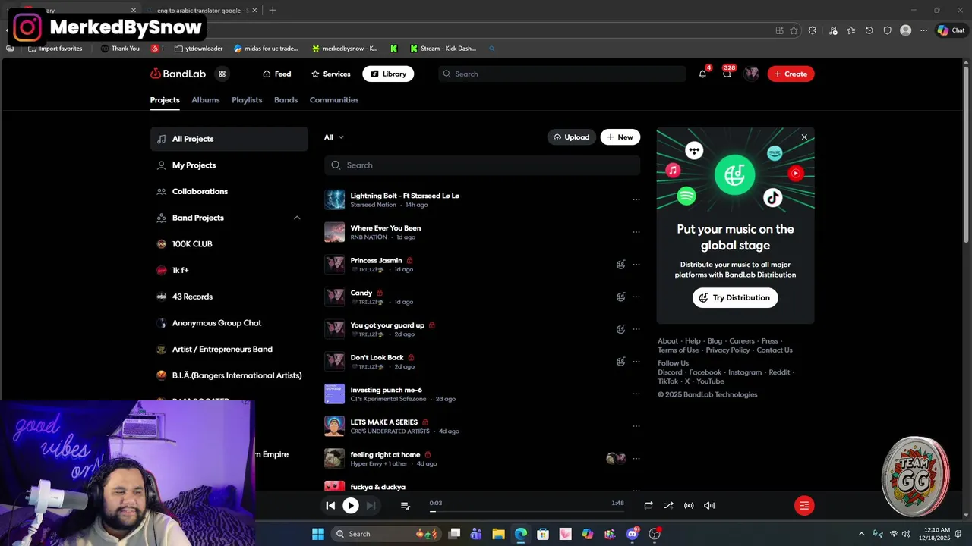The width and height of the screenshot is (972, 546).
Task: Open Windows Start menu
Action: point(318,534)
